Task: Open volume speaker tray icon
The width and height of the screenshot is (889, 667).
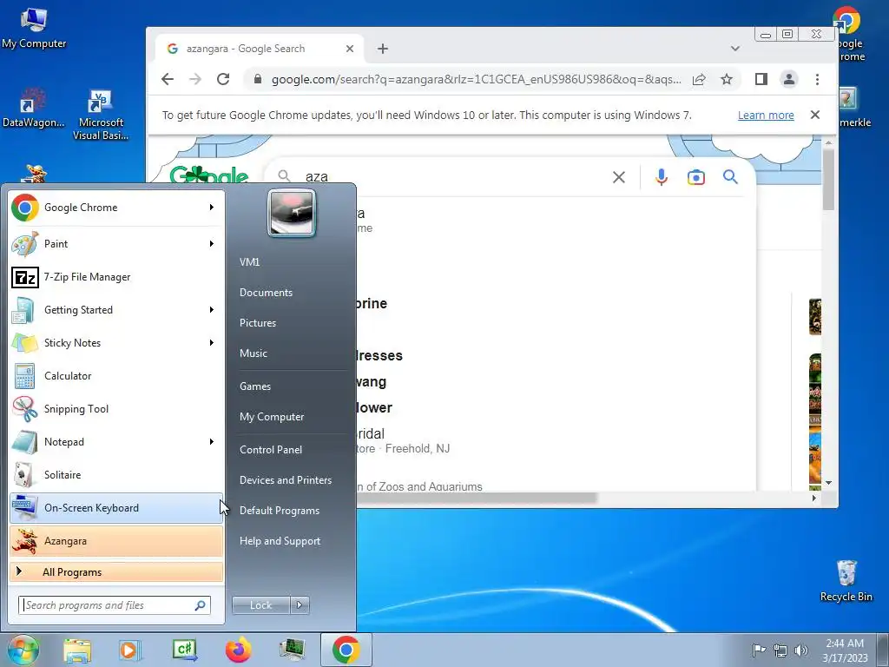Action: click(x=801, y=650)
